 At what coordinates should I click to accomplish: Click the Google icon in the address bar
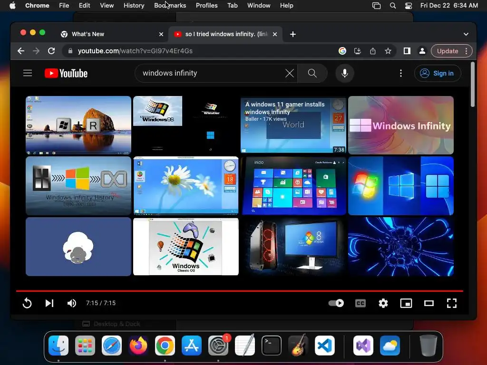coord(342,51)
